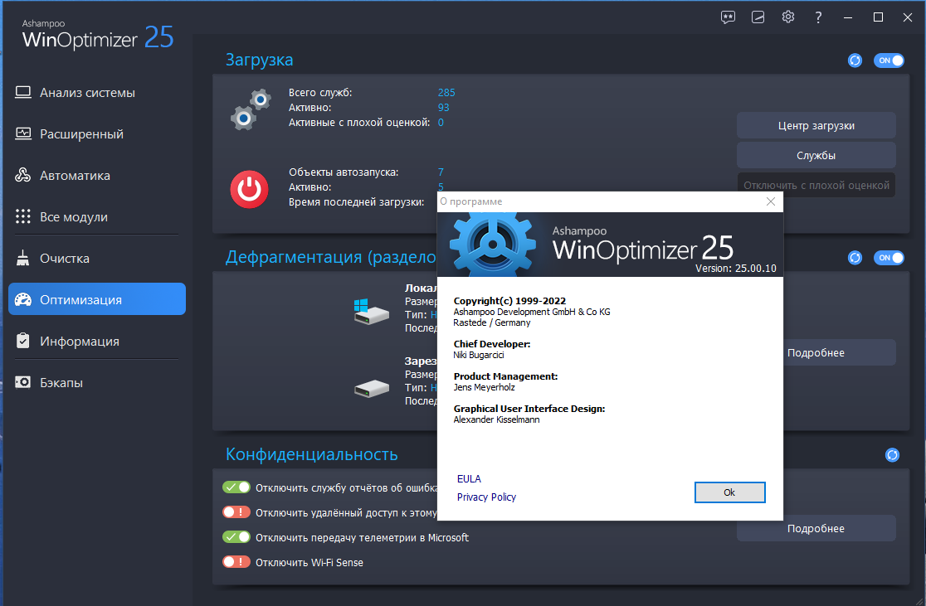Toggle Microsoft telemetry switch

[x=236, y=537]
